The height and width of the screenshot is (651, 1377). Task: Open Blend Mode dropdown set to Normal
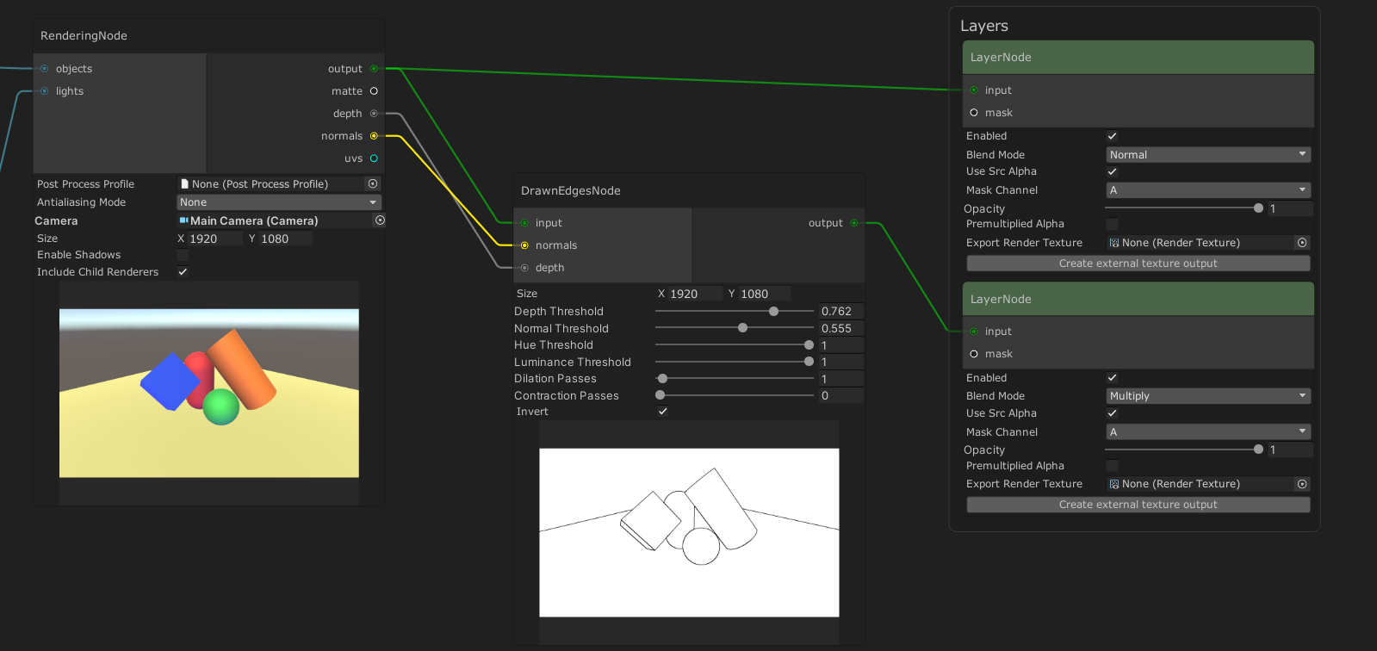click(x=1207, y=155)
